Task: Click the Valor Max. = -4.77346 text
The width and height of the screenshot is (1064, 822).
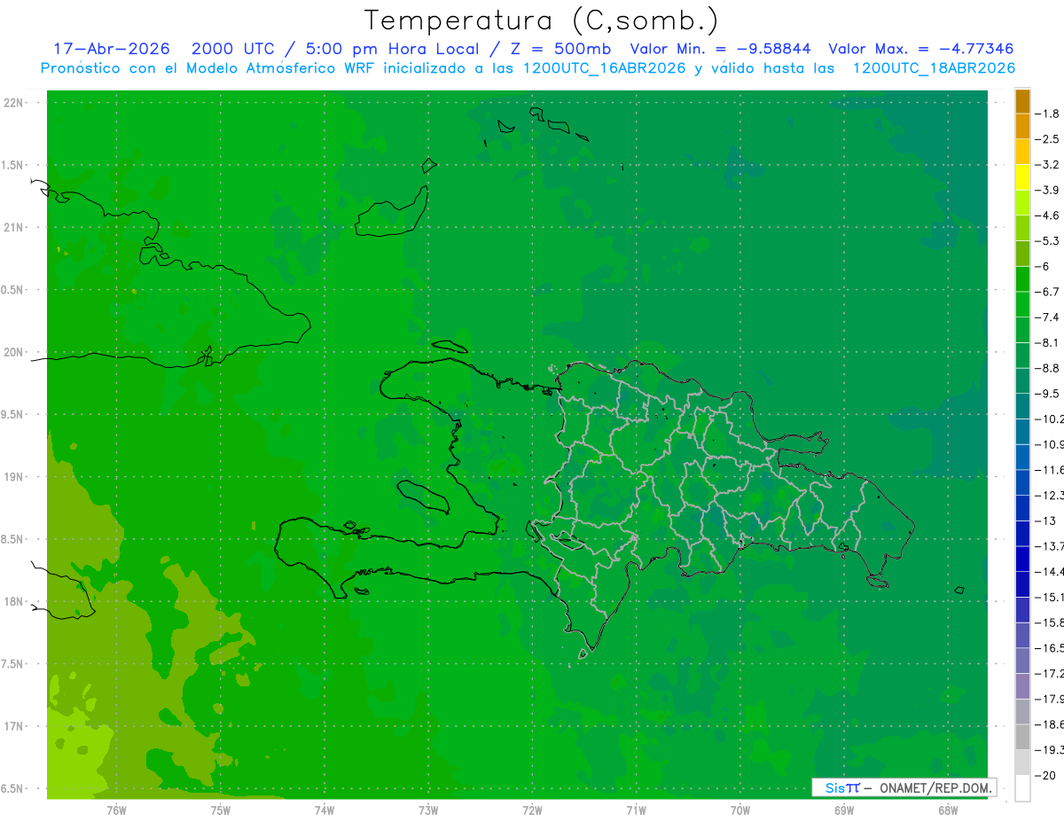Action: point(920,49)
